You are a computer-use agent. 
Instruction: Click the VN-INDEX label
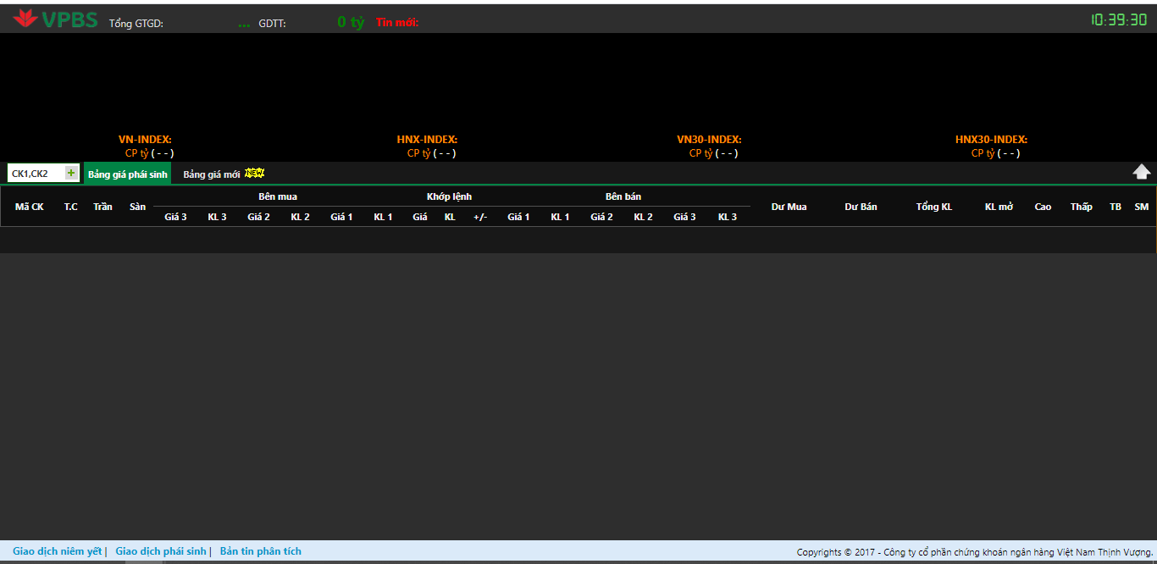[x=145, y=140]
